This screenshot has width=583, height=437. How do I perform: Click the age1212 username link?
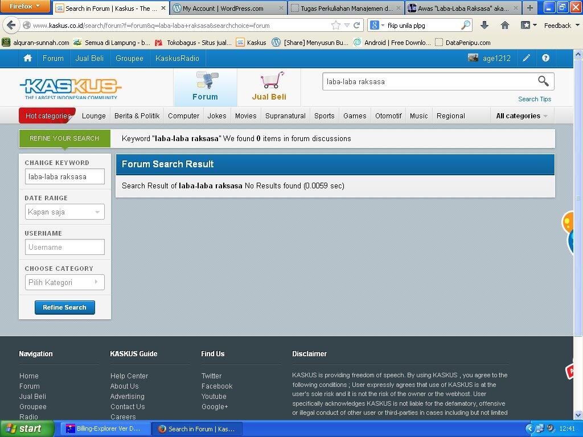[496, 58]
